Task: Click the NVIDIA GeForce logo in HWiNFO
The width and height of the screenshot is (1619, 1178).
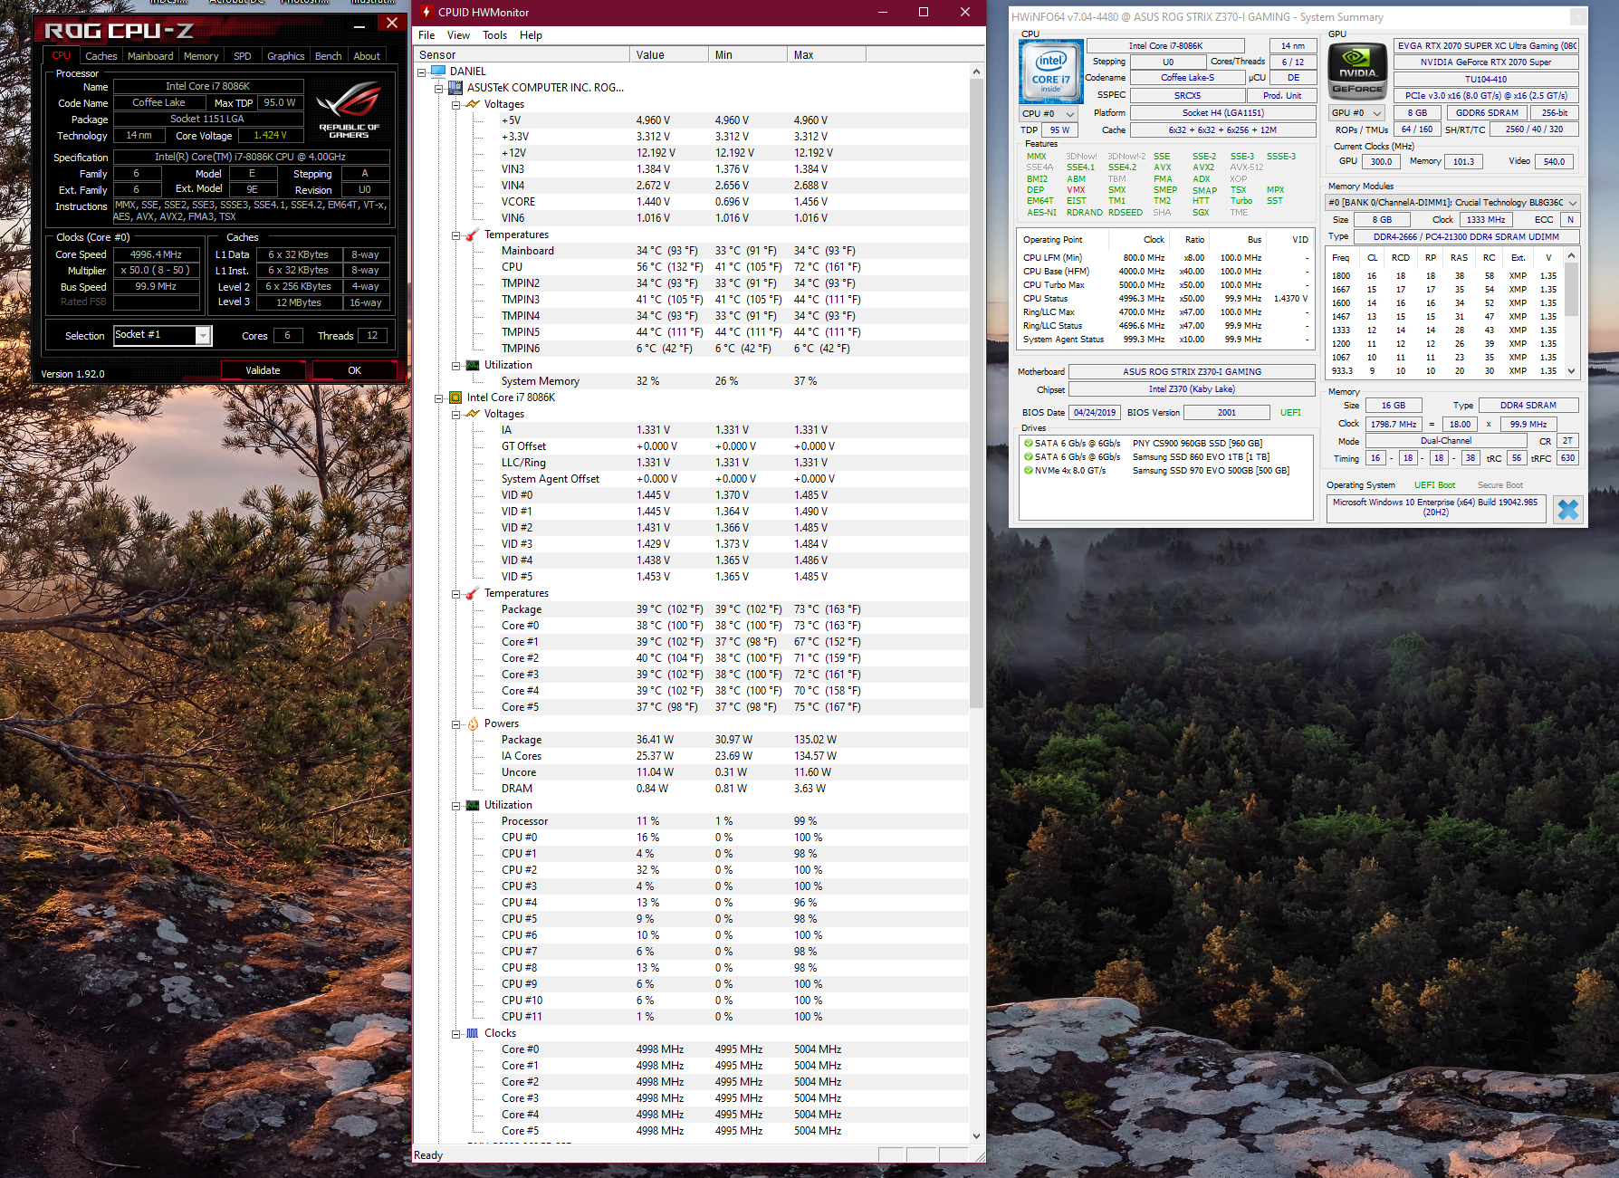Action: [1357, 70]
